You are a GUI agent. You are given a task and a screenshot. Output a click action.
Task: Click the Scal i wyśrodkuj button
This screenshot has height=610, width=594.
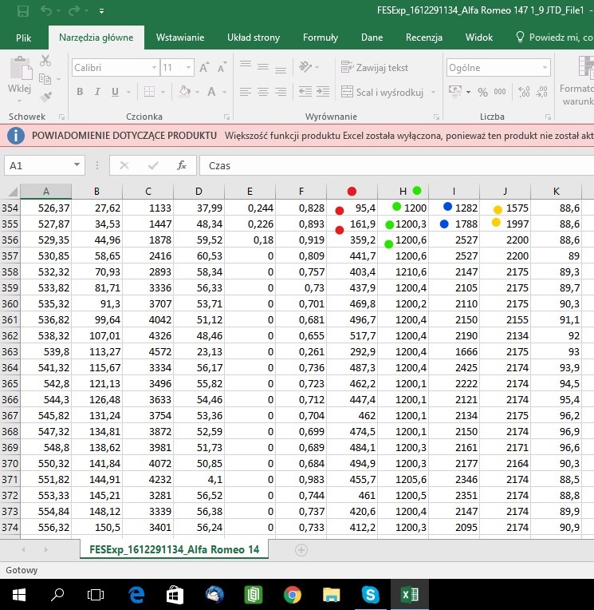tap(382, 92)
